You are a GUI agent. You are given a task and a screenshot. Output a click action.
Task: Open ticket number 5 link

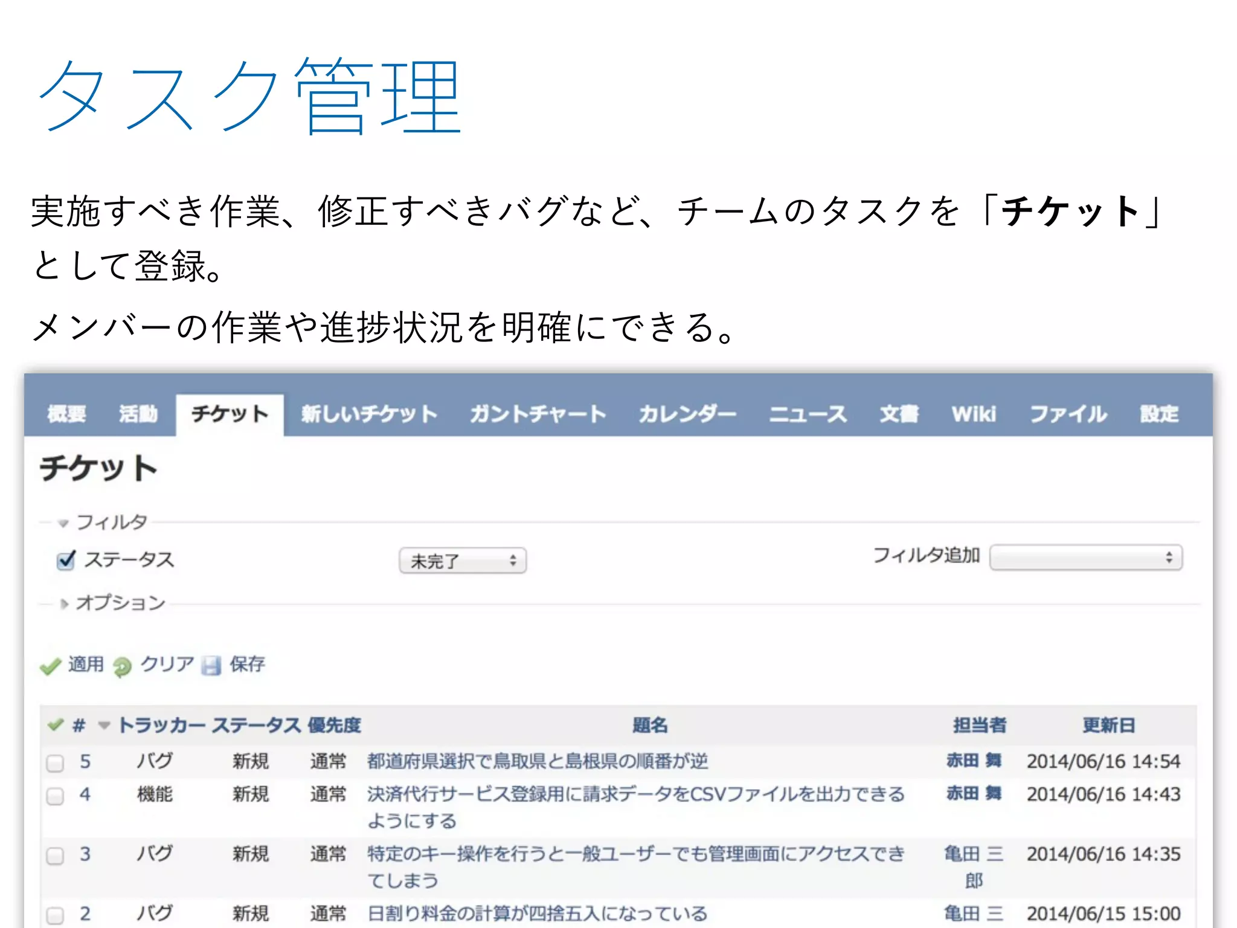(x=85, y=761)
